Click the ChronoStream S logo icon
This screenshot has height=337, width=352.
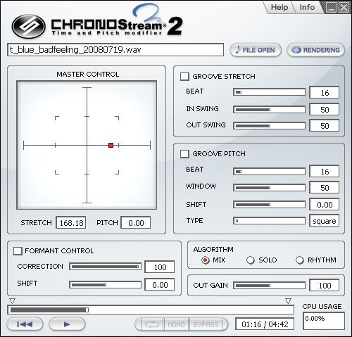(28, 26)
